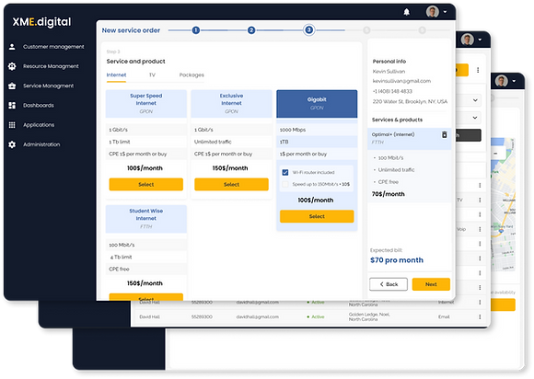Enable Speed up to 150Mbit/s option
Image resolution: width=534 pixels, height=379 pixels.
[x=285, y=184]
